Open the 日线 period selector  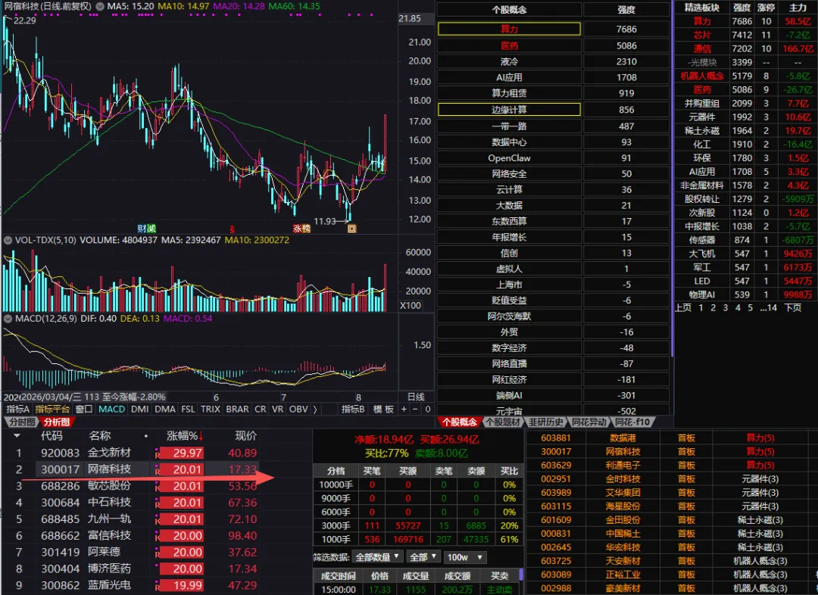[x=416, y=397]
